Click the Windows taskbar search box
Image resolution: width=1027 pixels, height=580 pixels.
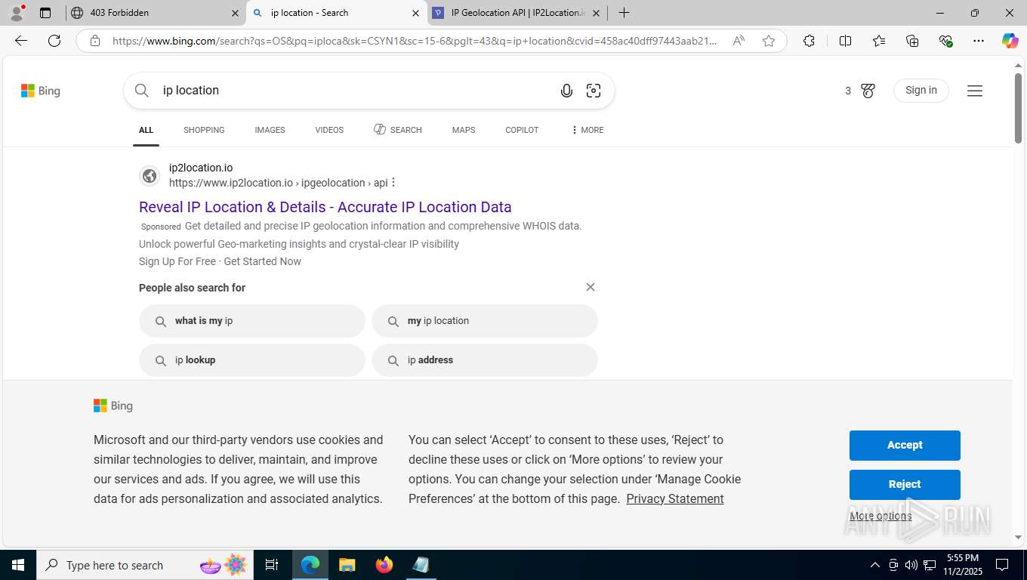pyautogui.click(x=145, y=565)
